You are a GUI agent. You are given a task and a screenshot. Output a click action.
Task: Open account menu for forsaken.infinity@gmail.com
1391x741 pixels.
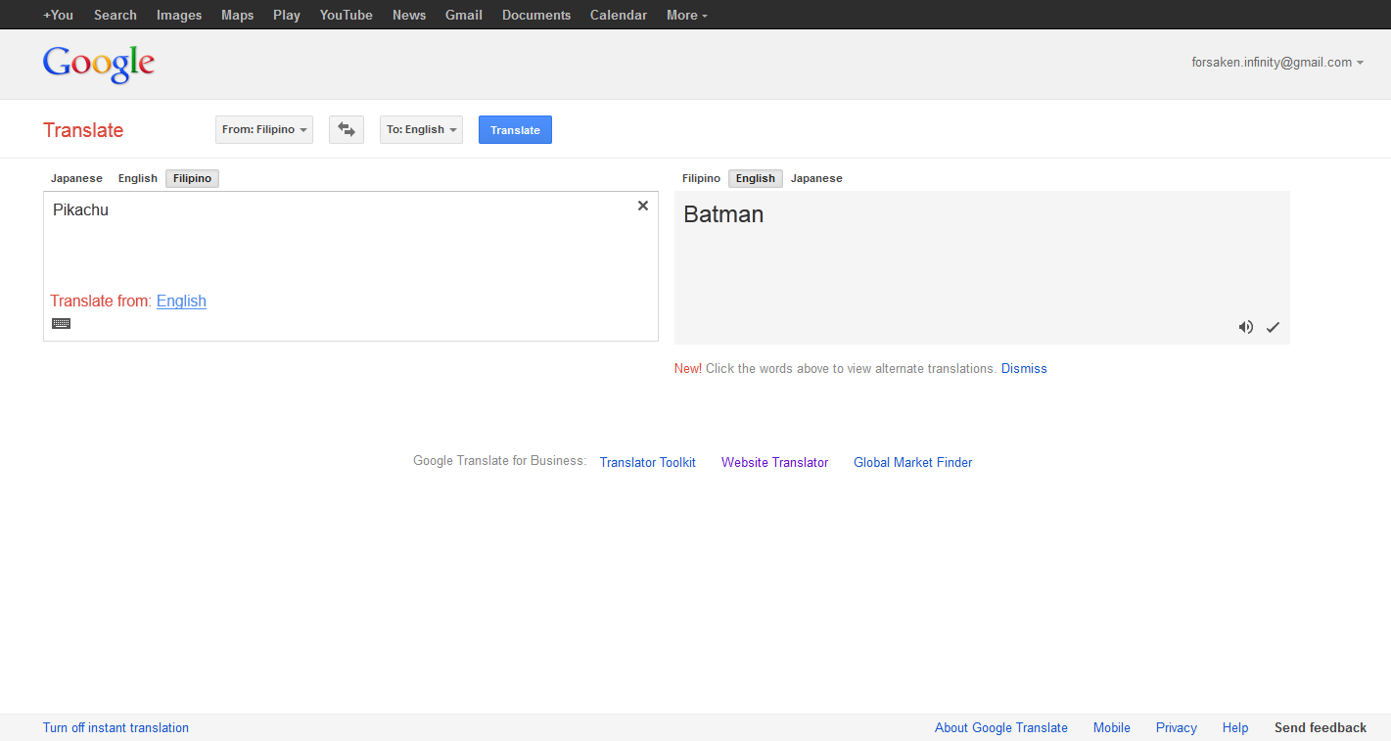tap(1276, 62)
